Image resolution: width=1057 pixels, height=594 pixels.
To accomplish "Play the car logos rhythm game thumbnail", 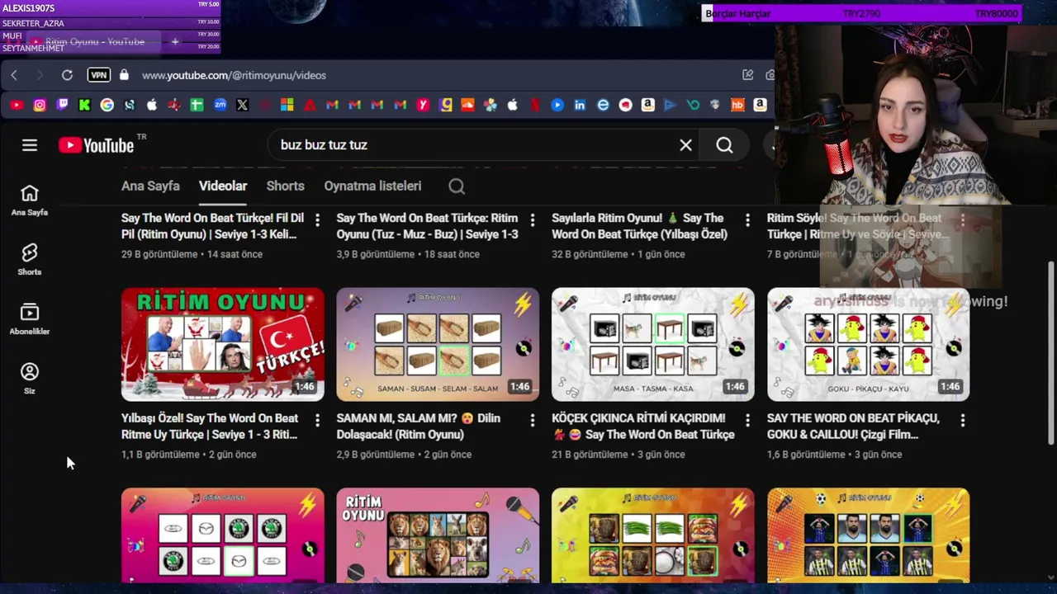I will click(x=223, y=535).
